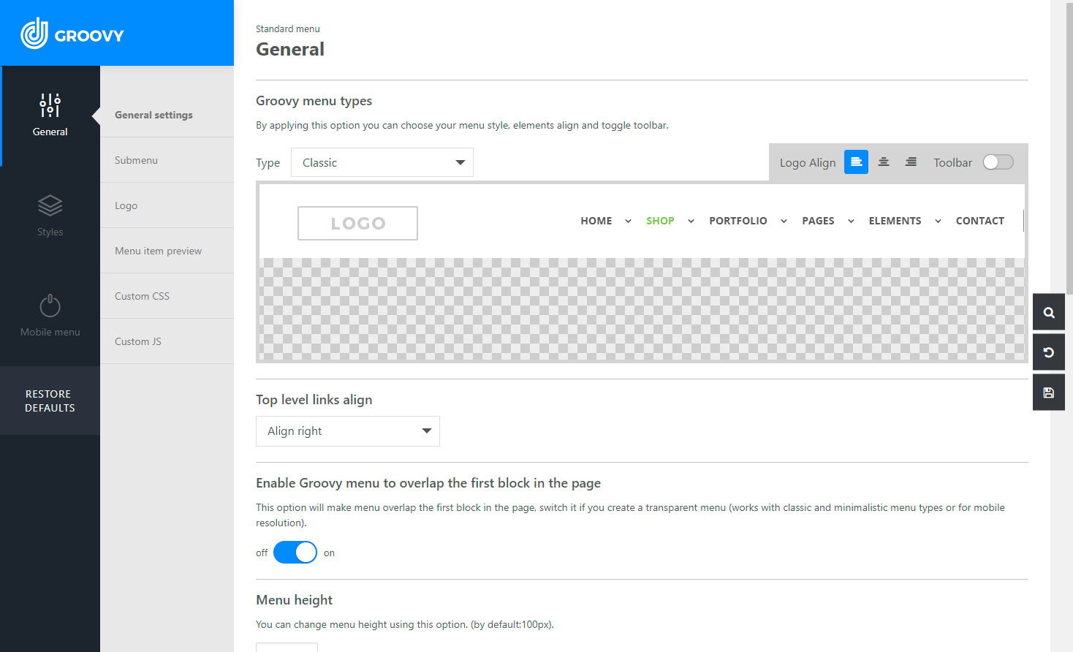Click the CONTACT link in preview
Screen dimensions: 1073x652
click(979, 221)
